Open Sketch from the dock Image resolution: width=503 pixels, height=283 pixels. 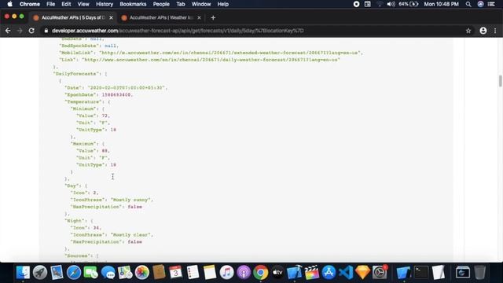pos(363,273)
